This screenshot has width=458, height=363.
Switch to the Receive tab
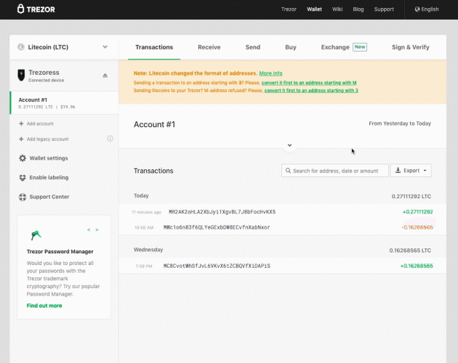tap(209, 47)
